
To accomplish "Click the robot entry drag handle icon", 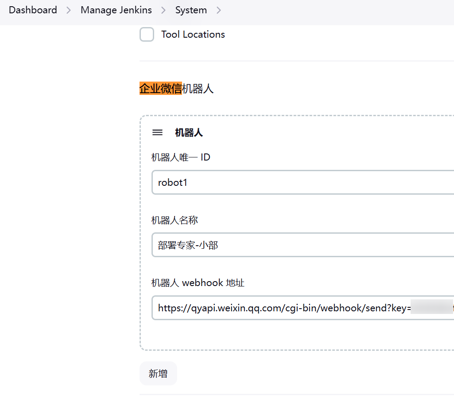I will [157, 133].
